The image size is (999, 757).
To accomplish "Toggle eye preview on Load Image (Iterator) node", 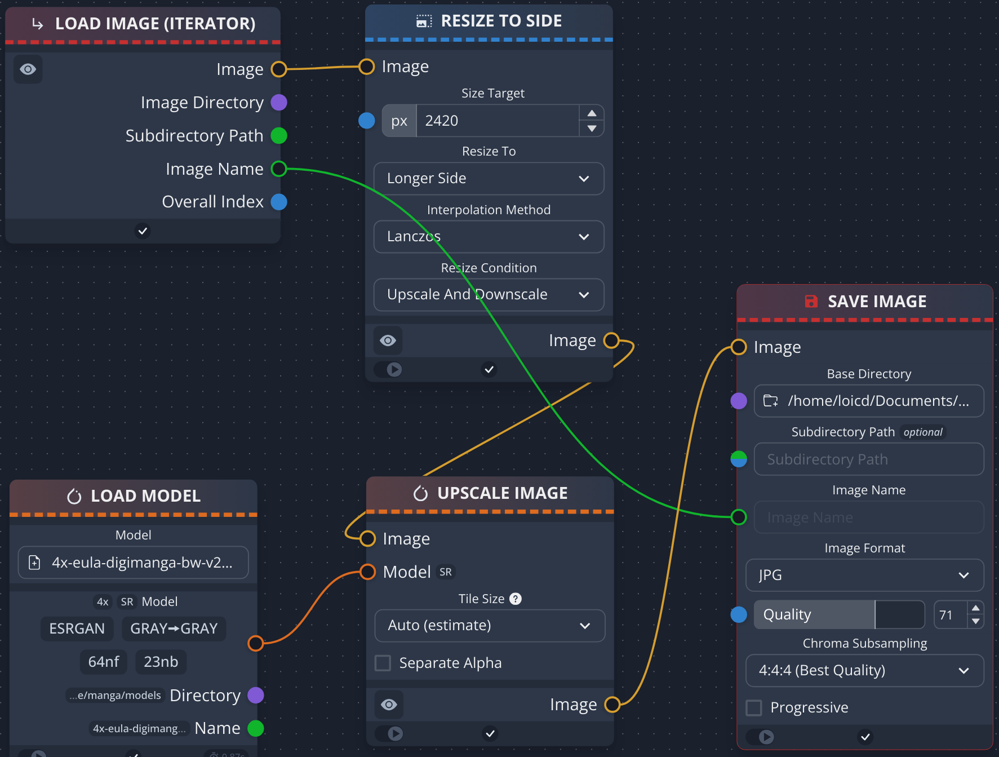I will (x=28, y=69).
